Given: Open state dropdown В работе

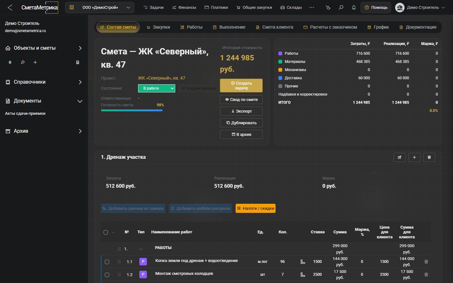Looking at the screenshot, I should (157, 88).
